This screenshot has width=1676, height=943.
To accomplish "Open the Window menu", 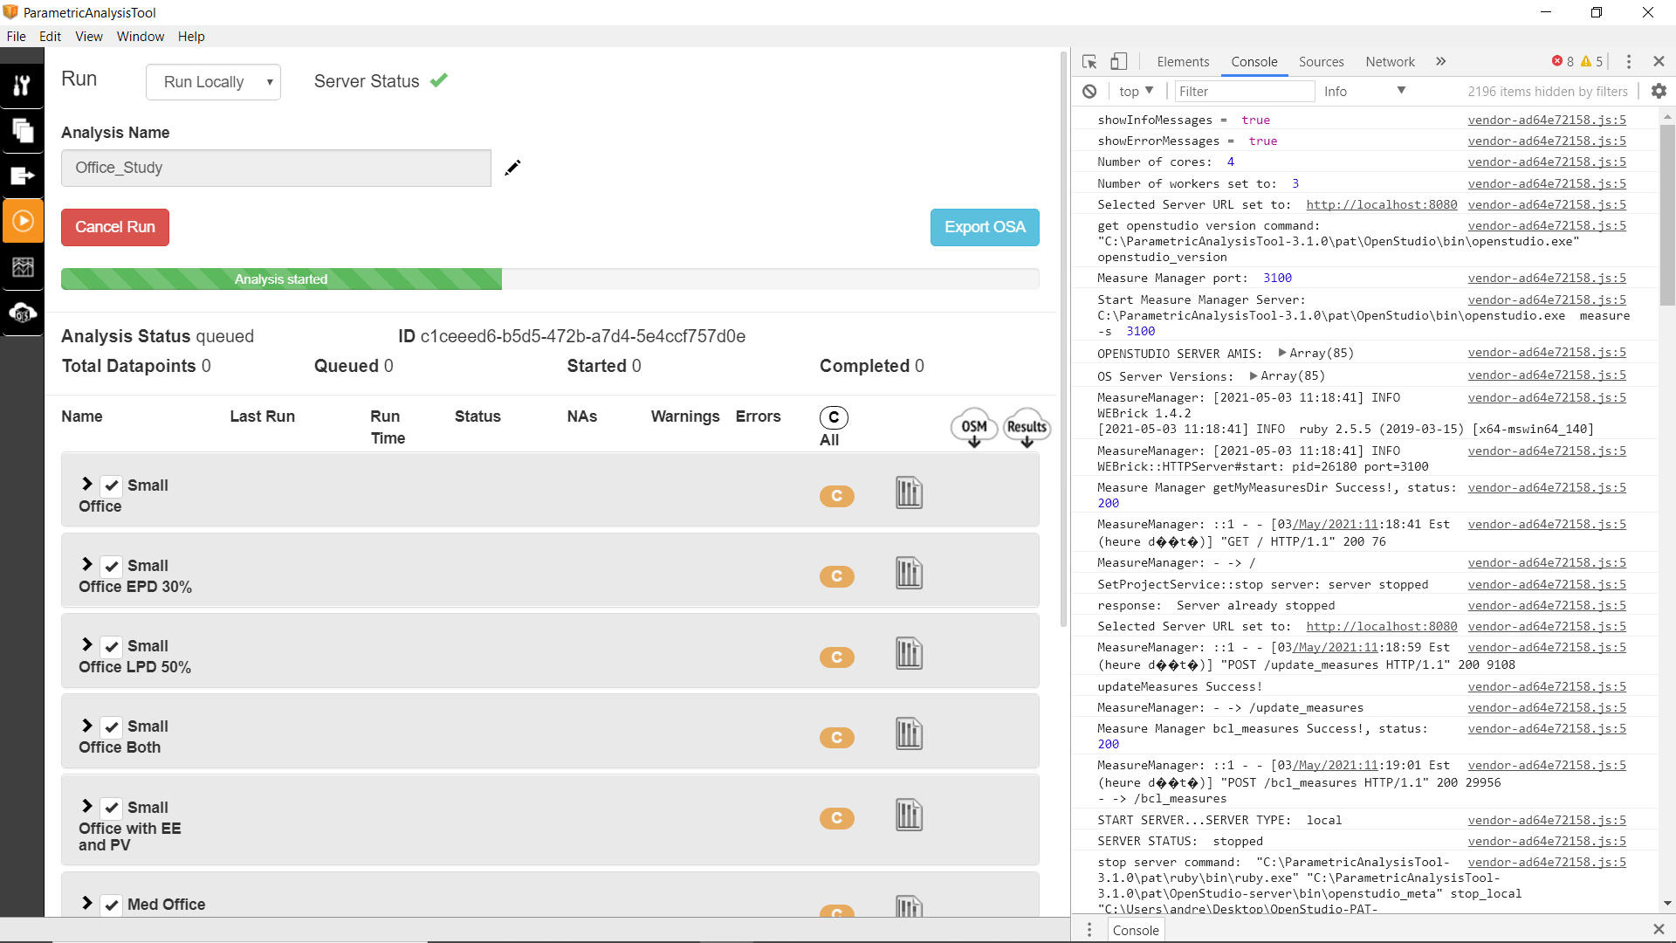I will 140,36.
